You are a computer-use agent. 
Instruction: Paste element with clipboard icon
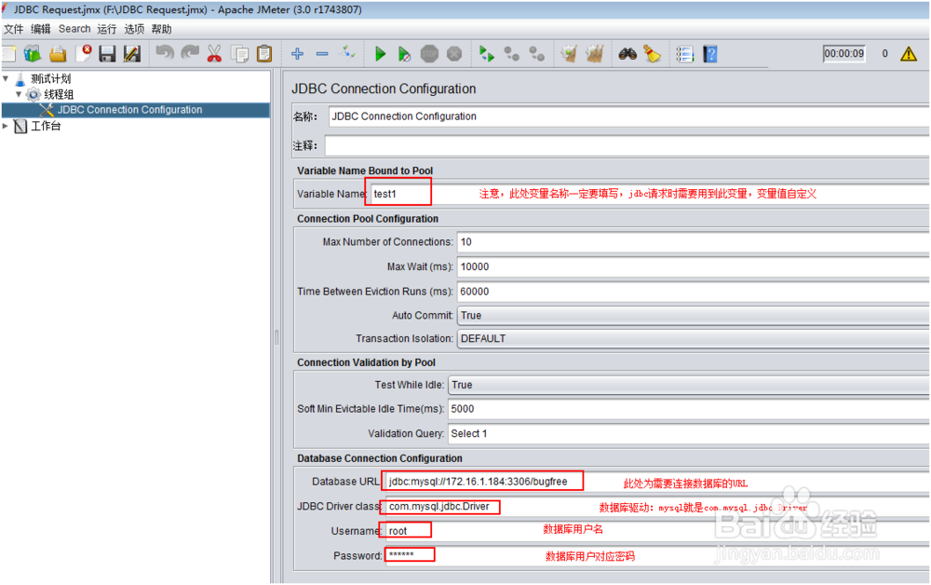(264, 54)
